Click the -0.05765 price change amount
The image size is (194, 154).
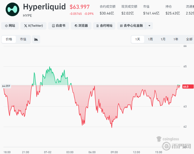coord(76,14)
